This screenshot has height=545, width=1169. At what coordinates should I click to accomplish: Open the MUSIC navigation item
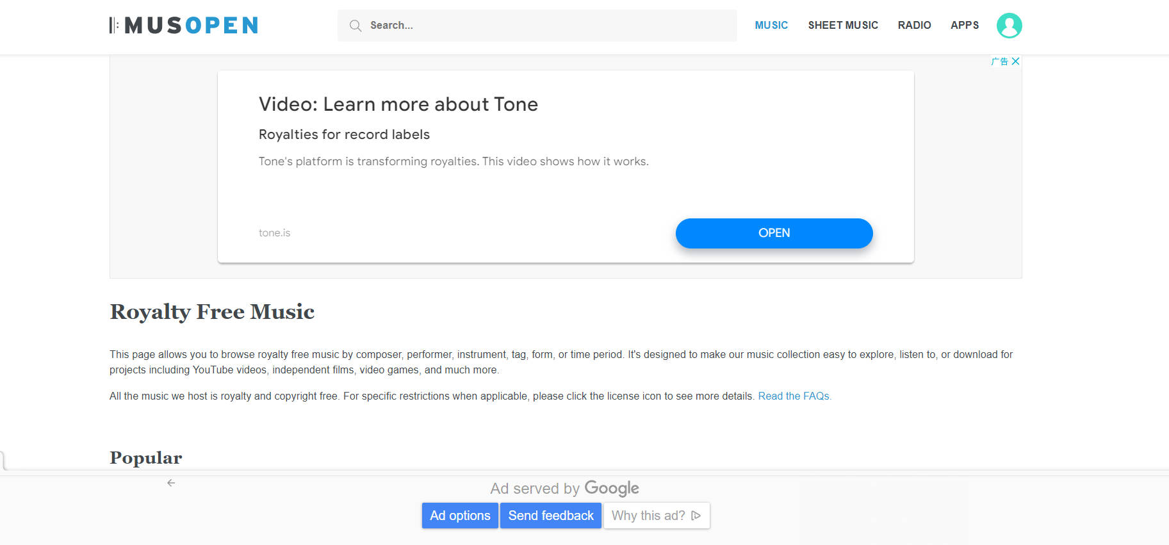pyautogui.click(x=771, y=26)
